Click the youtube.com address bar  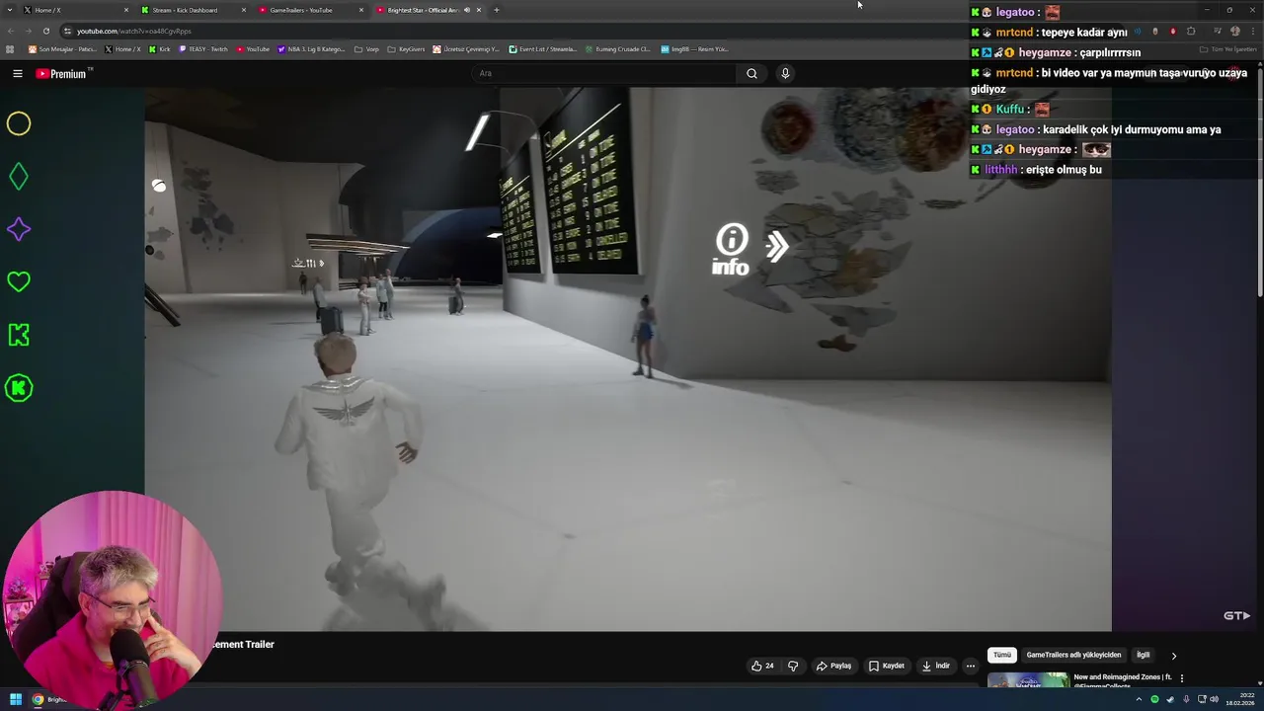point(592,31)
